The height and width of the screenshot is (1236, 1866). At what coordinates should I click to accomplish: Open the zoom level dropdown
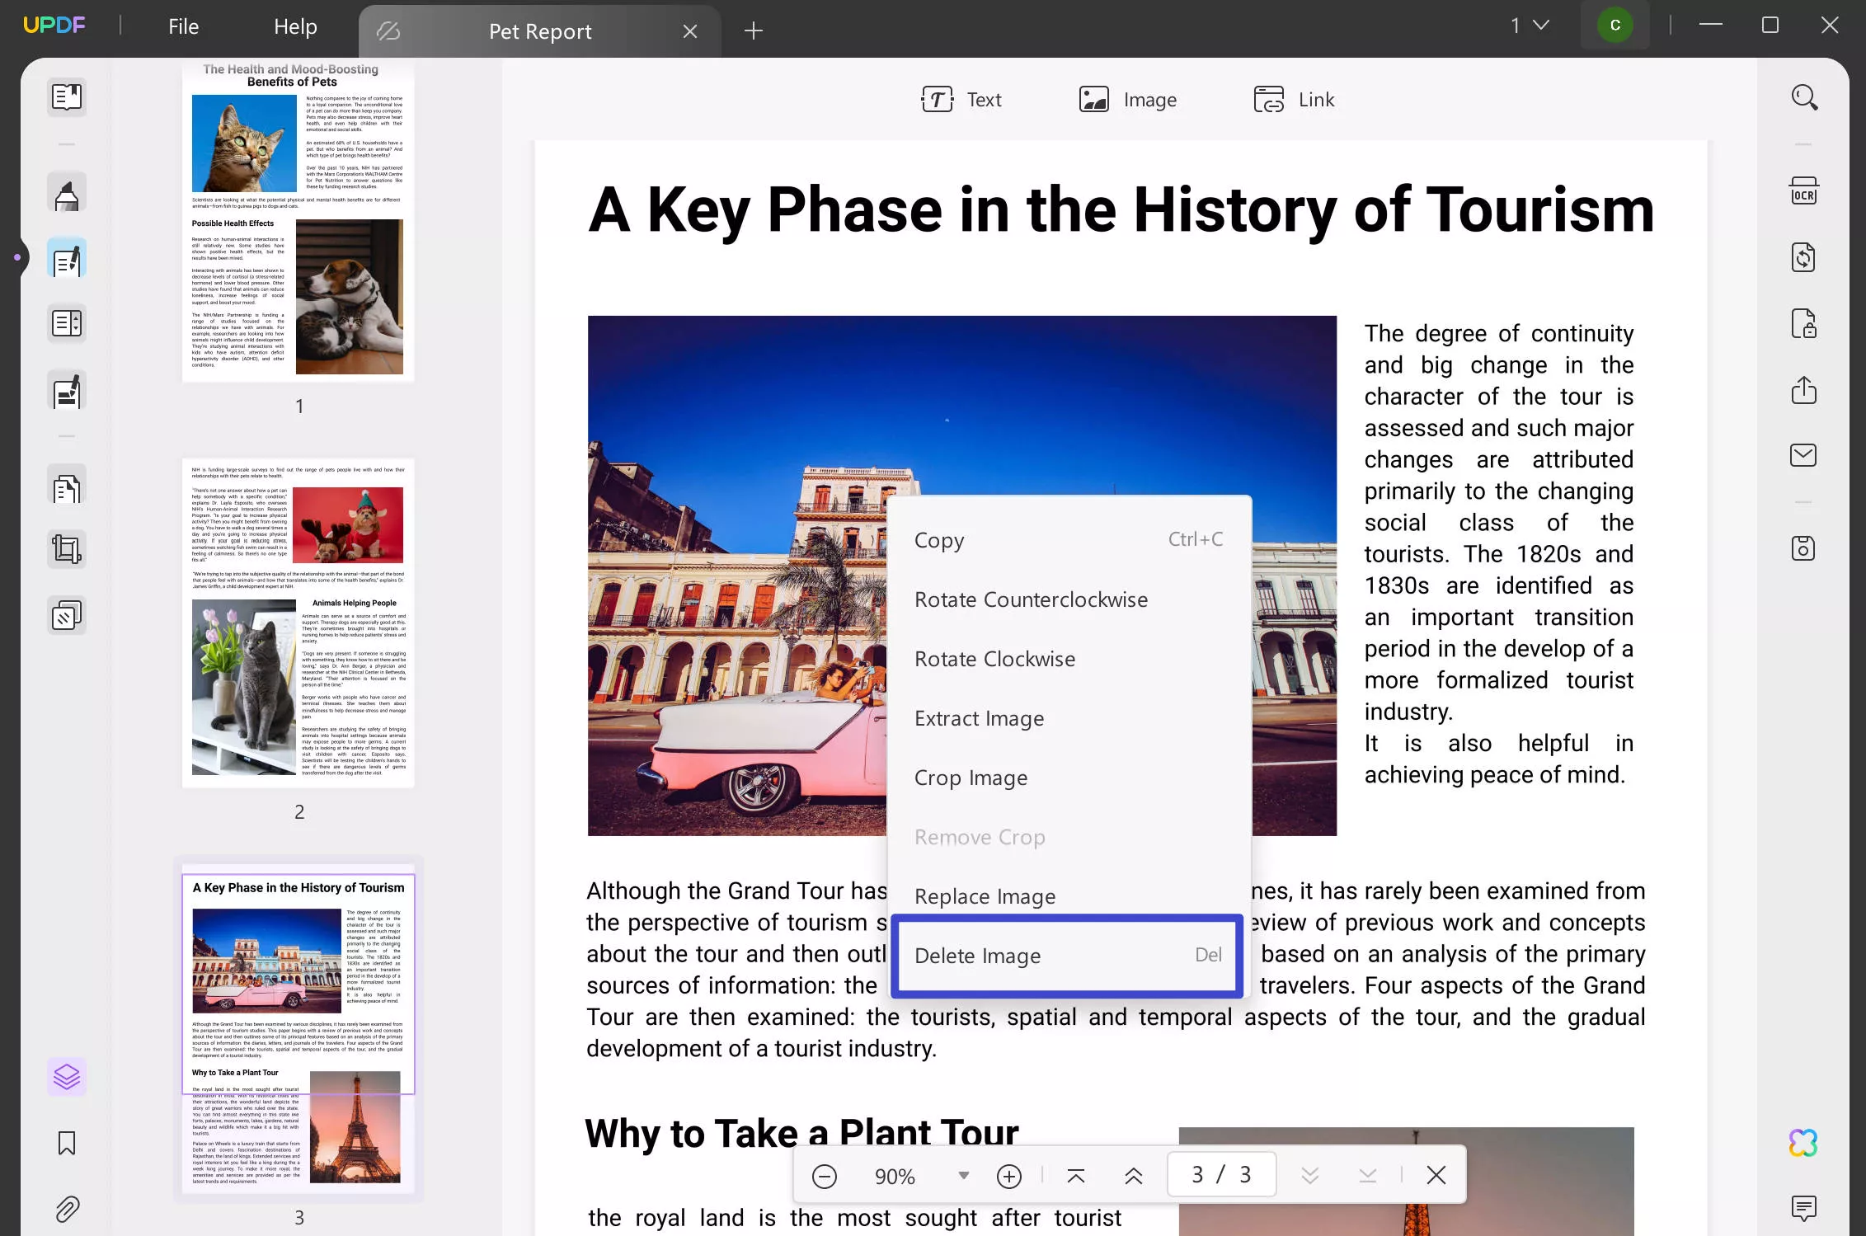click(963, 1176)
